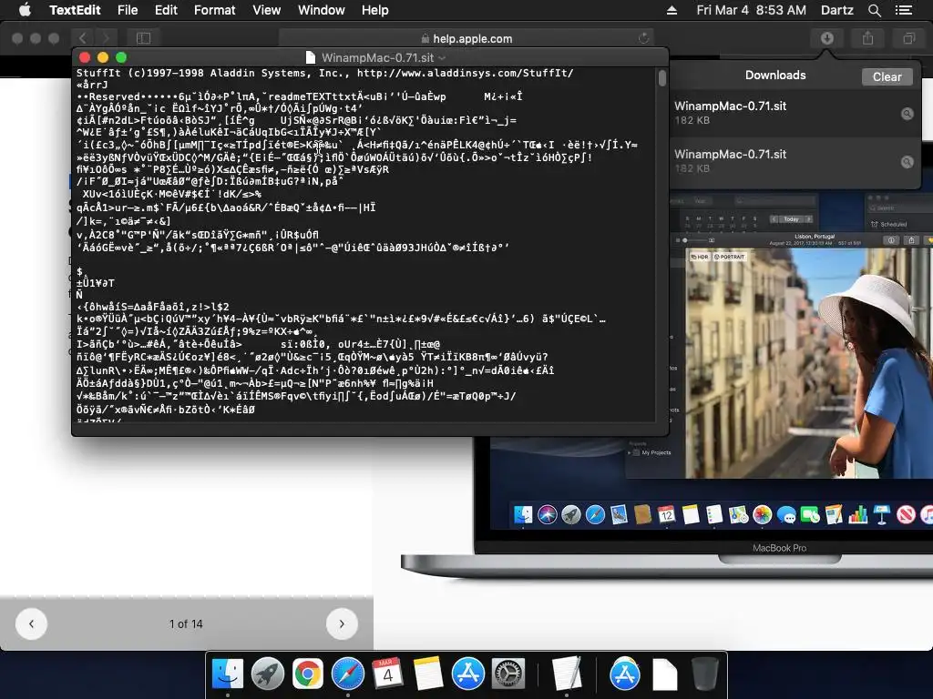933x699 pixels.
Task: Open the Applications folder stack in Dock
Action: [x=624, y=674]
